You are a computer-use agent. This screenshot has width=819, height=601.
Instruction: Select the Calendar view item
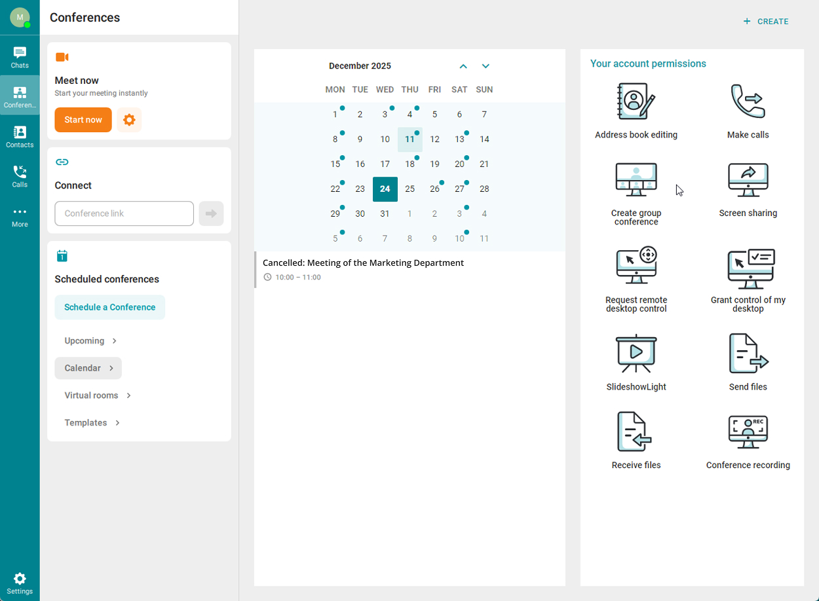[88, 368]
